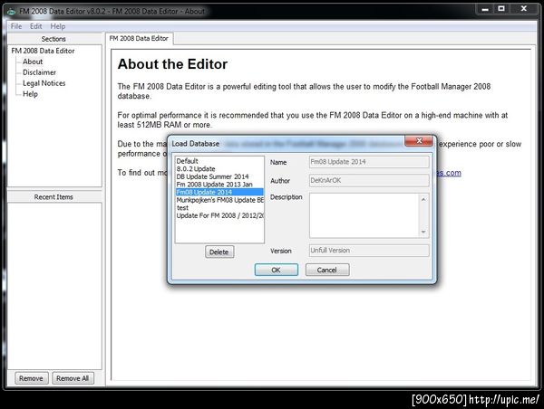Select FM 2008 Data Editor root tree node
Image resolution: width=544 pixels, height=409 pixels.
(x=43, y=51)
